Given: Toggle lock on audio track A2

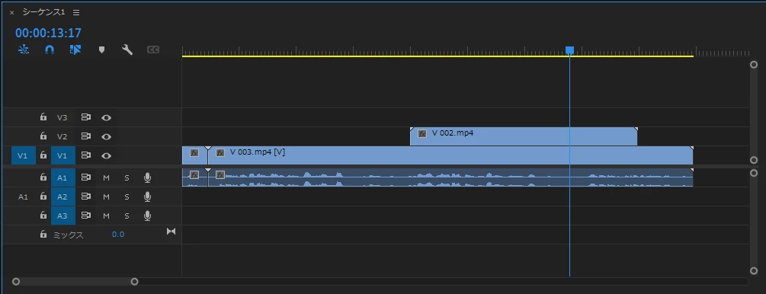Looking at the screenshot, I should click(x=43, y=197).
